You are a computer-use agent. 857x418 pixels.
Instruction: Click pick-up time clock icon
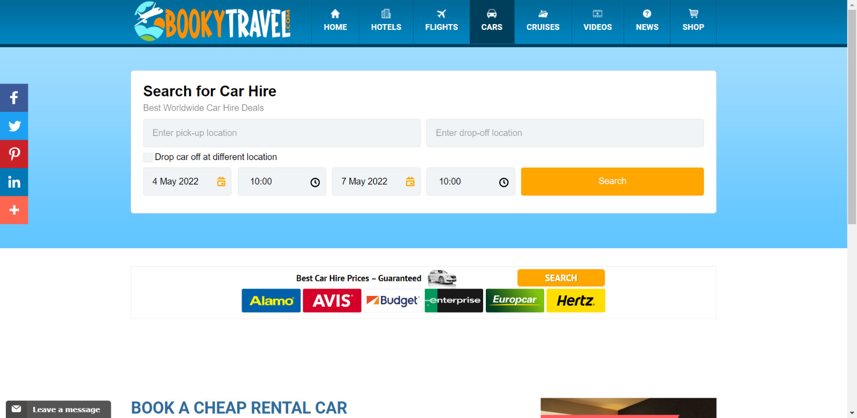click(315, 183)
